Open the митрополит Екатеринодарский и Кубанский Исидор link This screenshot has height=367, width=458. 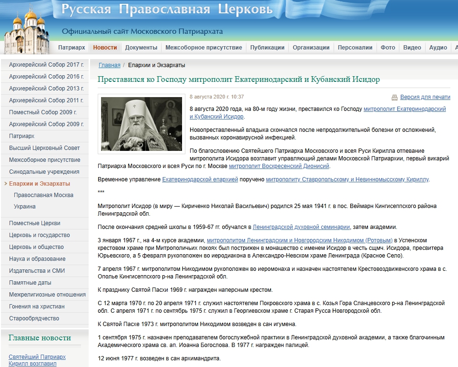coord(405,109)
